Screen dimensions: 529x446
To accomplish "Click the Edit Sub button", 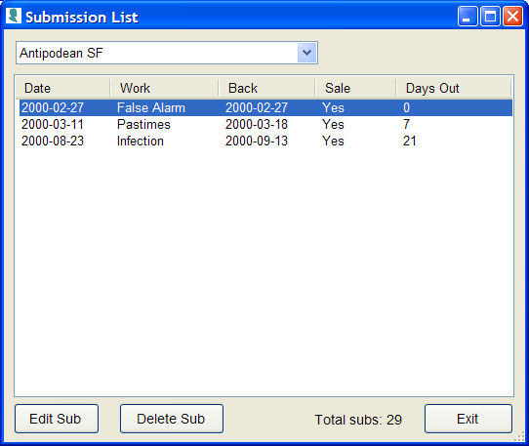I will point(57,419).
